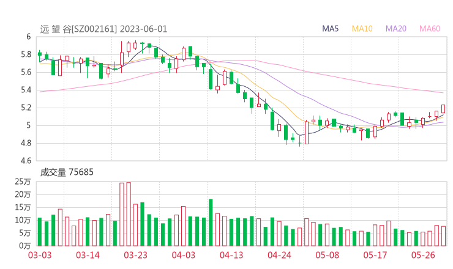Click the MA5 legend label
Image resolution: width=453 pixels, height=269 pixels.
[330, 29]
